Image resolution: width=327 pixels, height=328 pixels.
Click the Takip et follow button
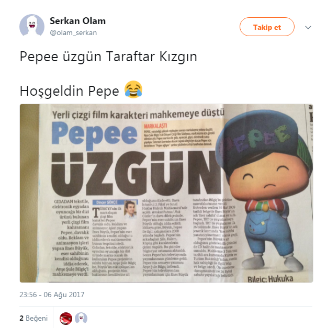(x=267, y=27)
